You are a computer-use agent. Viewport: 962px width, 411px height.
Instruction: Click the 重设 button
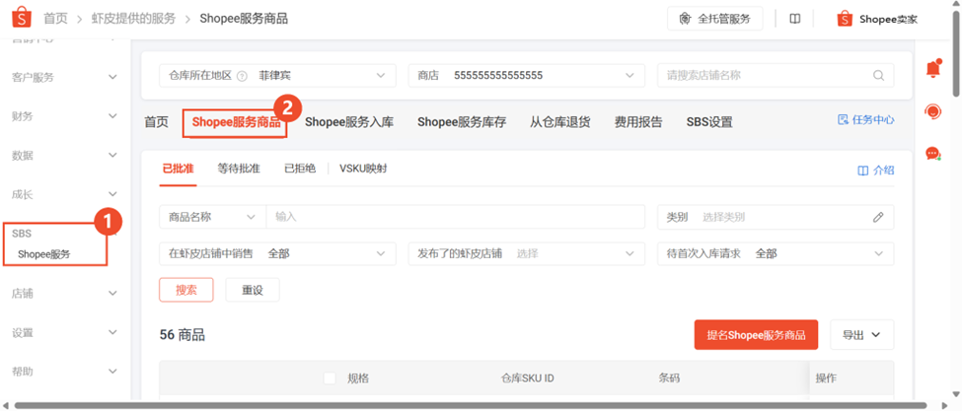(x=253, y=290)
